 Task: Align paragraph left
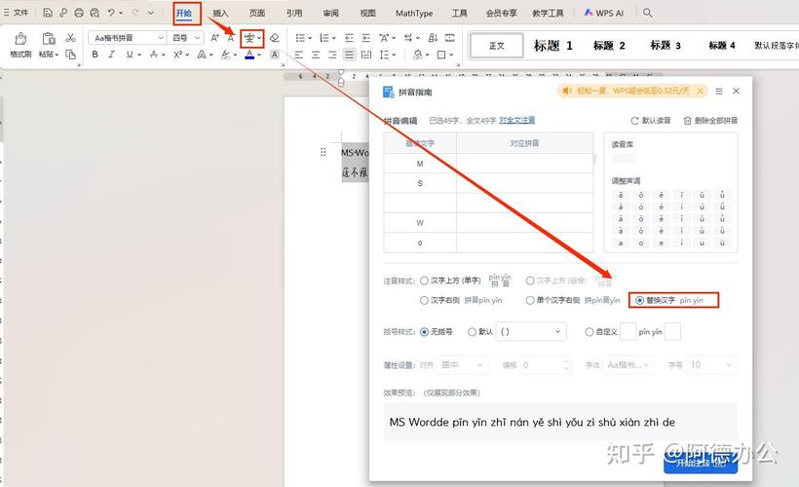click(x=299, y=54)
